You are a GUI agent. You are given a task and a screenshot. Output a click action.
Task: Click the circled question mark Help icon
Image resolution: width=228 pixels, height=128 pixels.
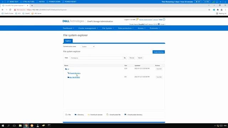click(x=164, y=20)
